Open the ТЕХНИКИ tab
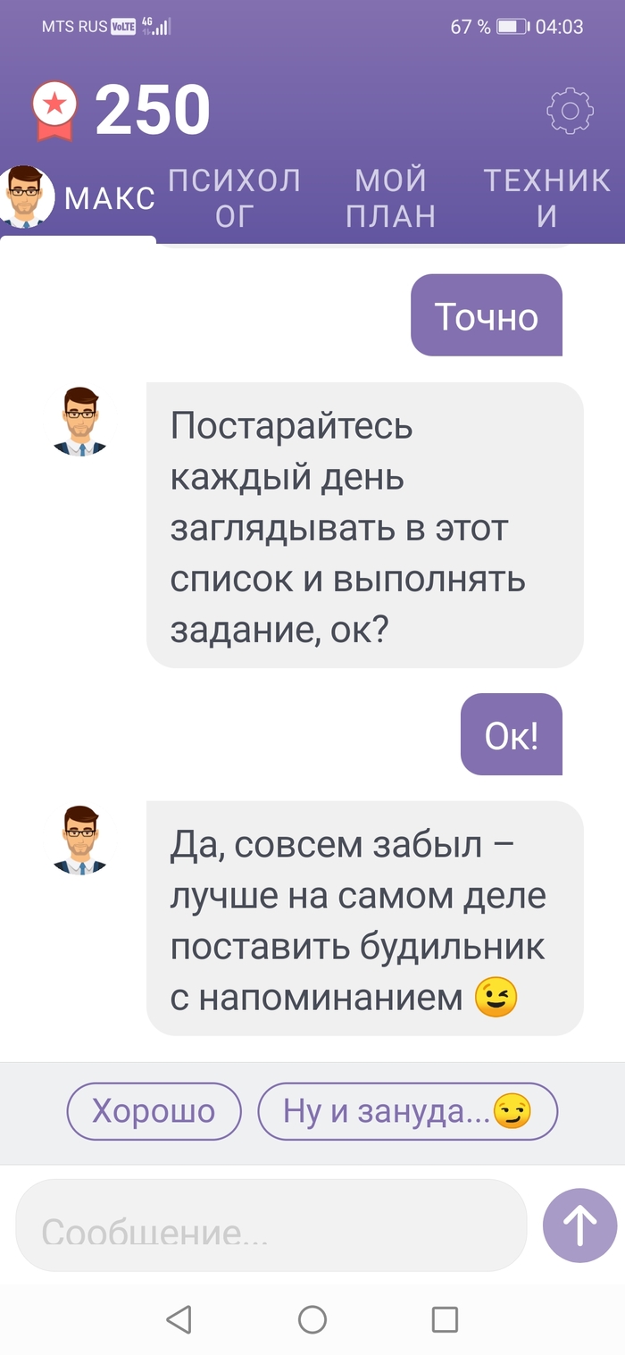The image size is (625, 1355). click(546, 197)
